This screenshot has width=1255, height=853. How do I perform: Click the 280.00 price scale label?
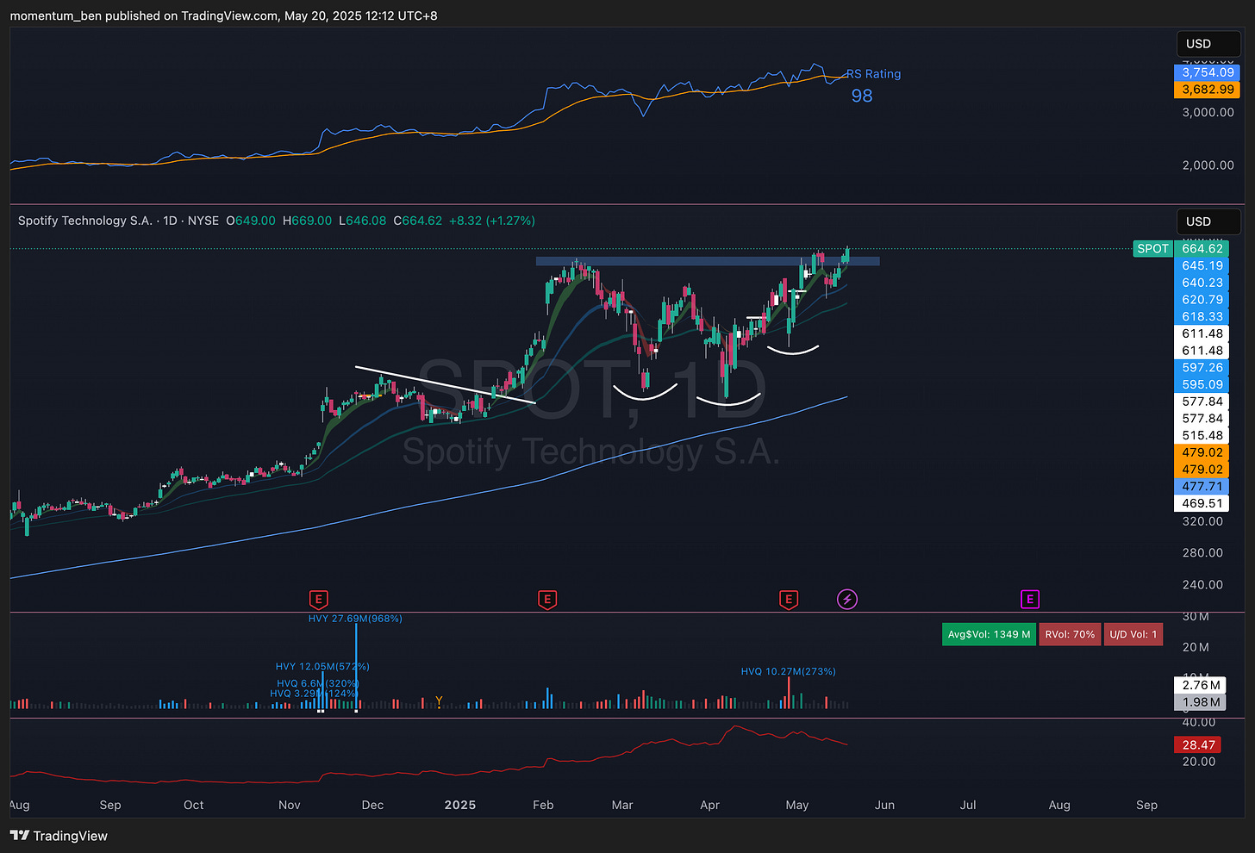point(1202,553)
